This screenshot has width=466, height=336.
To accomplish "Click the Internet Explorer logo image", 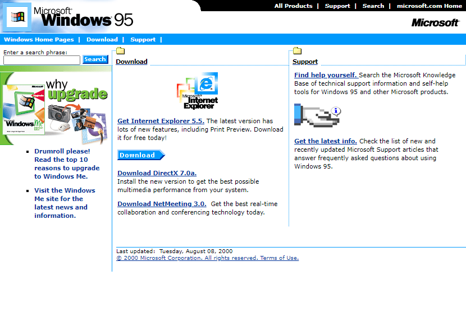I will pos(197,91).
